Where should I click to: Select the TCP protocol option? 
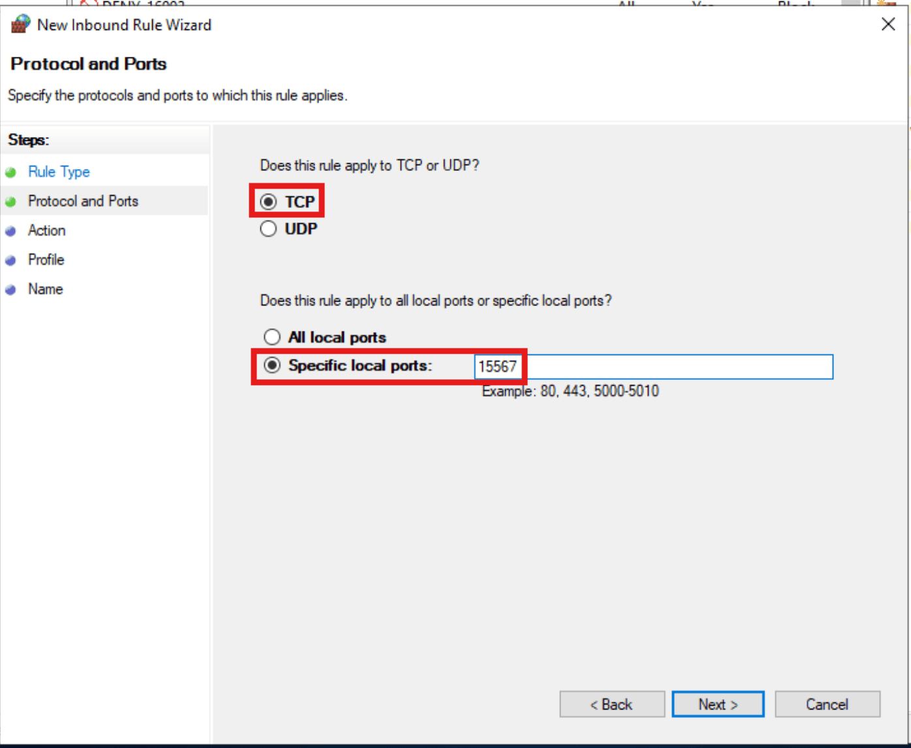[268, 201]
